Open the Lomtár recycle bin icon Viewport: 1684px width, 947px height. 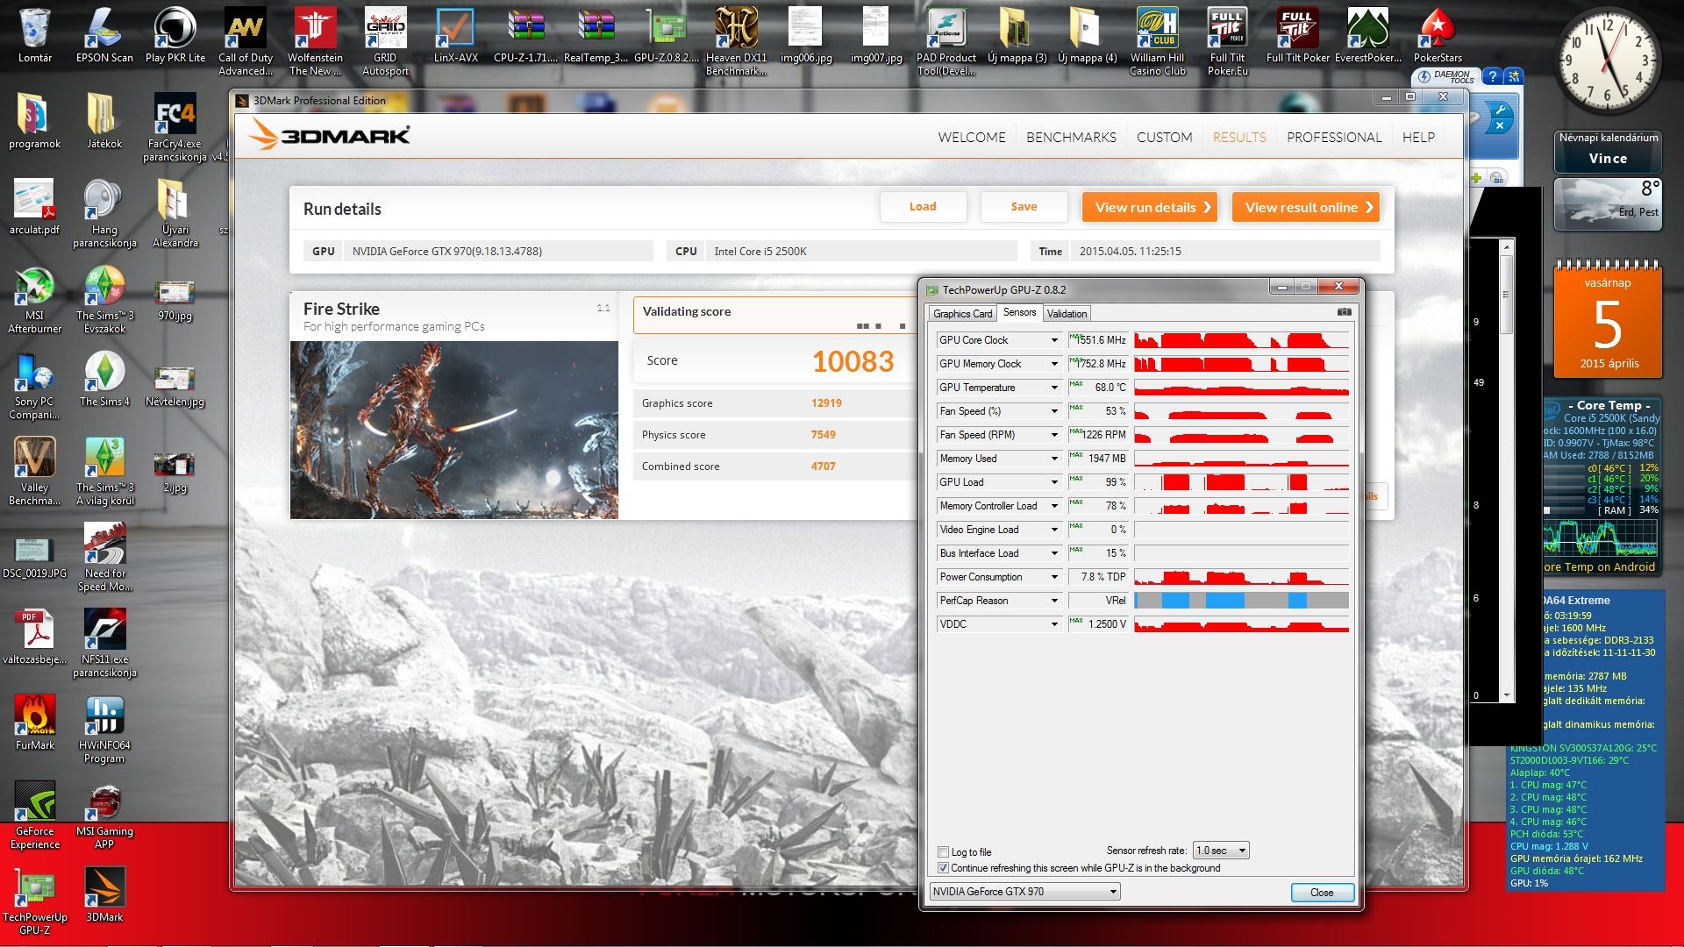(x=35, y=35)
